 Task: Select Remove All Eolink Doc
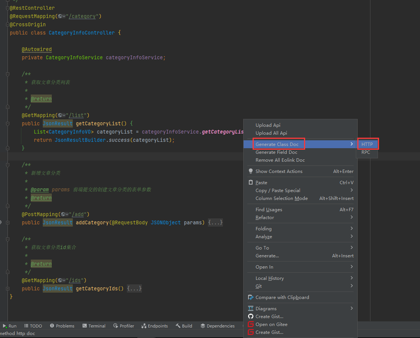[x=280, y=160]
